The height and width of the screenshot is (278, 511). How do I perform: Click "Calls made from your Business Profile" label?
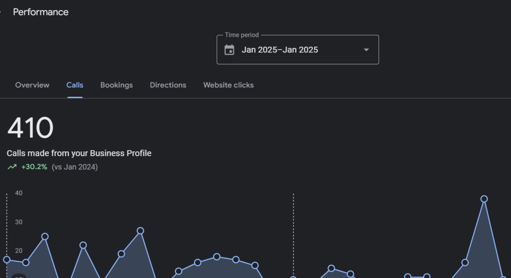click(x=79, y=153)
